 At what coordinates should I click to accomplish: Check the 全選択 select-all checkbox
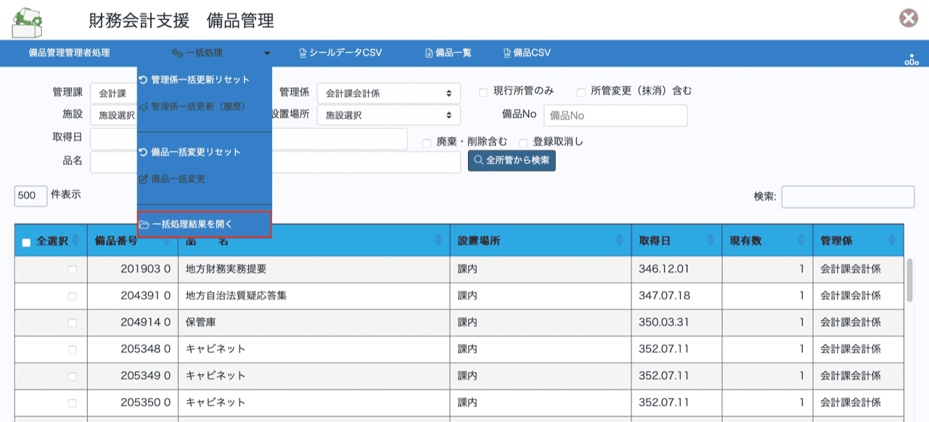(x=26, y=242)
